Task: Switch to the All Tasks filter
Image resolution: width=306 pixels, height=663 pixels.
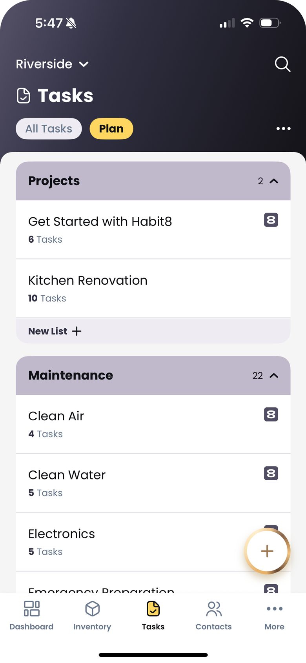Action: pos(49,129)
